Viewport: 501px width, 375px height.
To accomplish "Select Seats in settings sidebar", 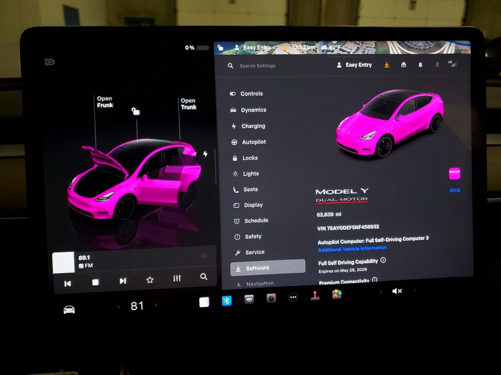I will [x=250, y=189].
